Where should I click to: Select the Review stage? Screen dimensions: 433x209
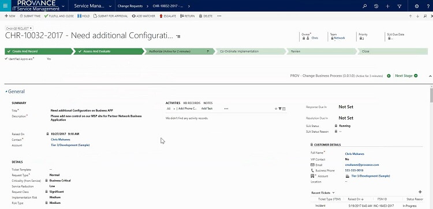322,51
